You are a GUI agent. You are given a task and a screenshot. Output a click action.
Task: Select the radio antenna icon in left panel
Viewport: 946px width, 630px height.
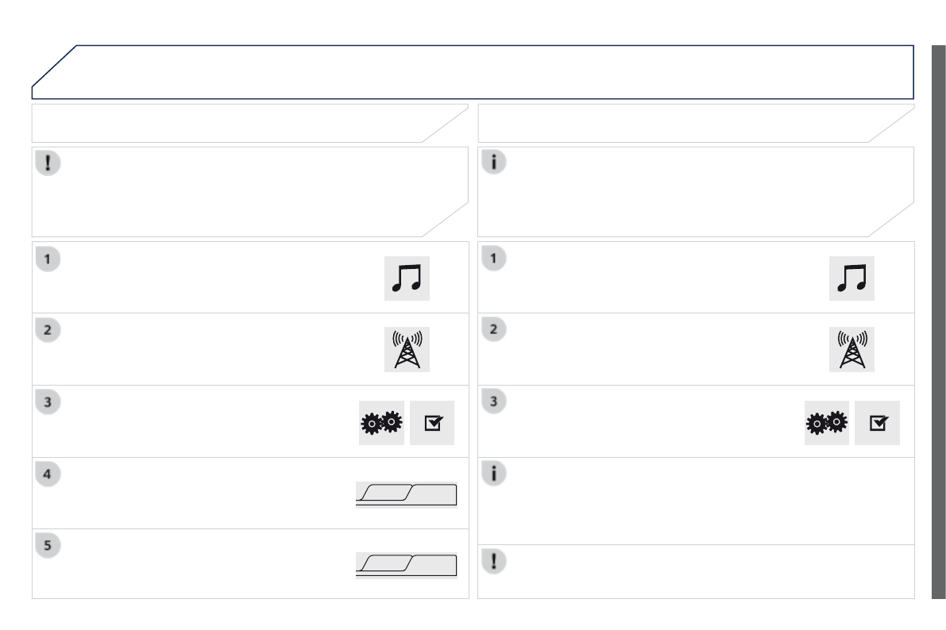407,349
